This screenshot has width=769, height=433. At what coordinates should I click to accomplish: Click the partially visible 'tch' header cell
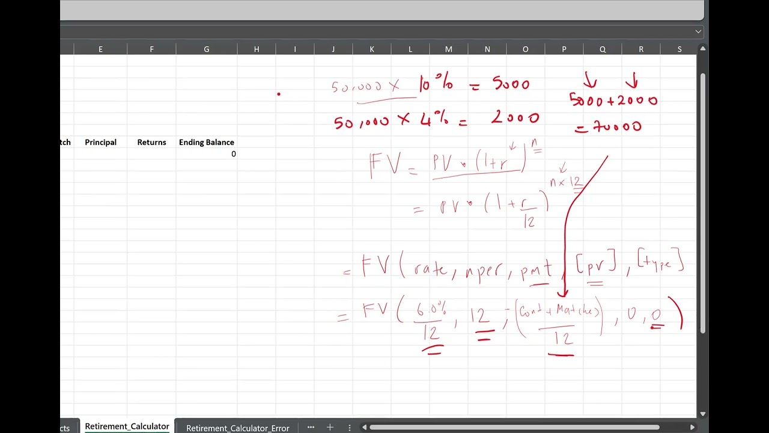[x=67, y=142]
